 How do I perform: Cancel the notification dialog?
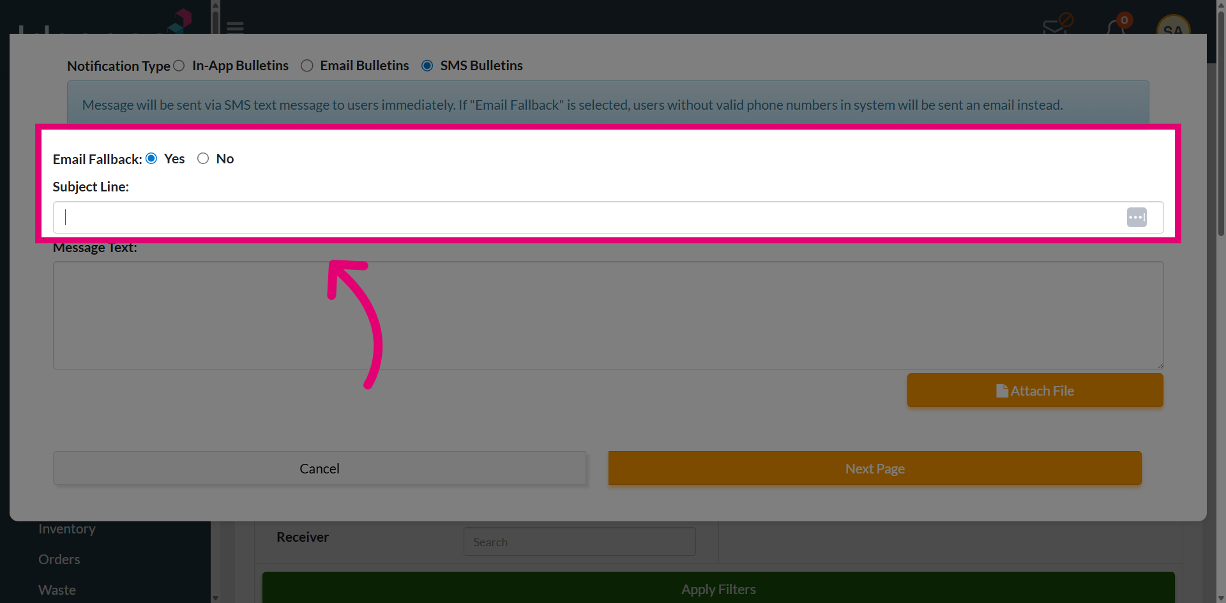coord(319,468)
